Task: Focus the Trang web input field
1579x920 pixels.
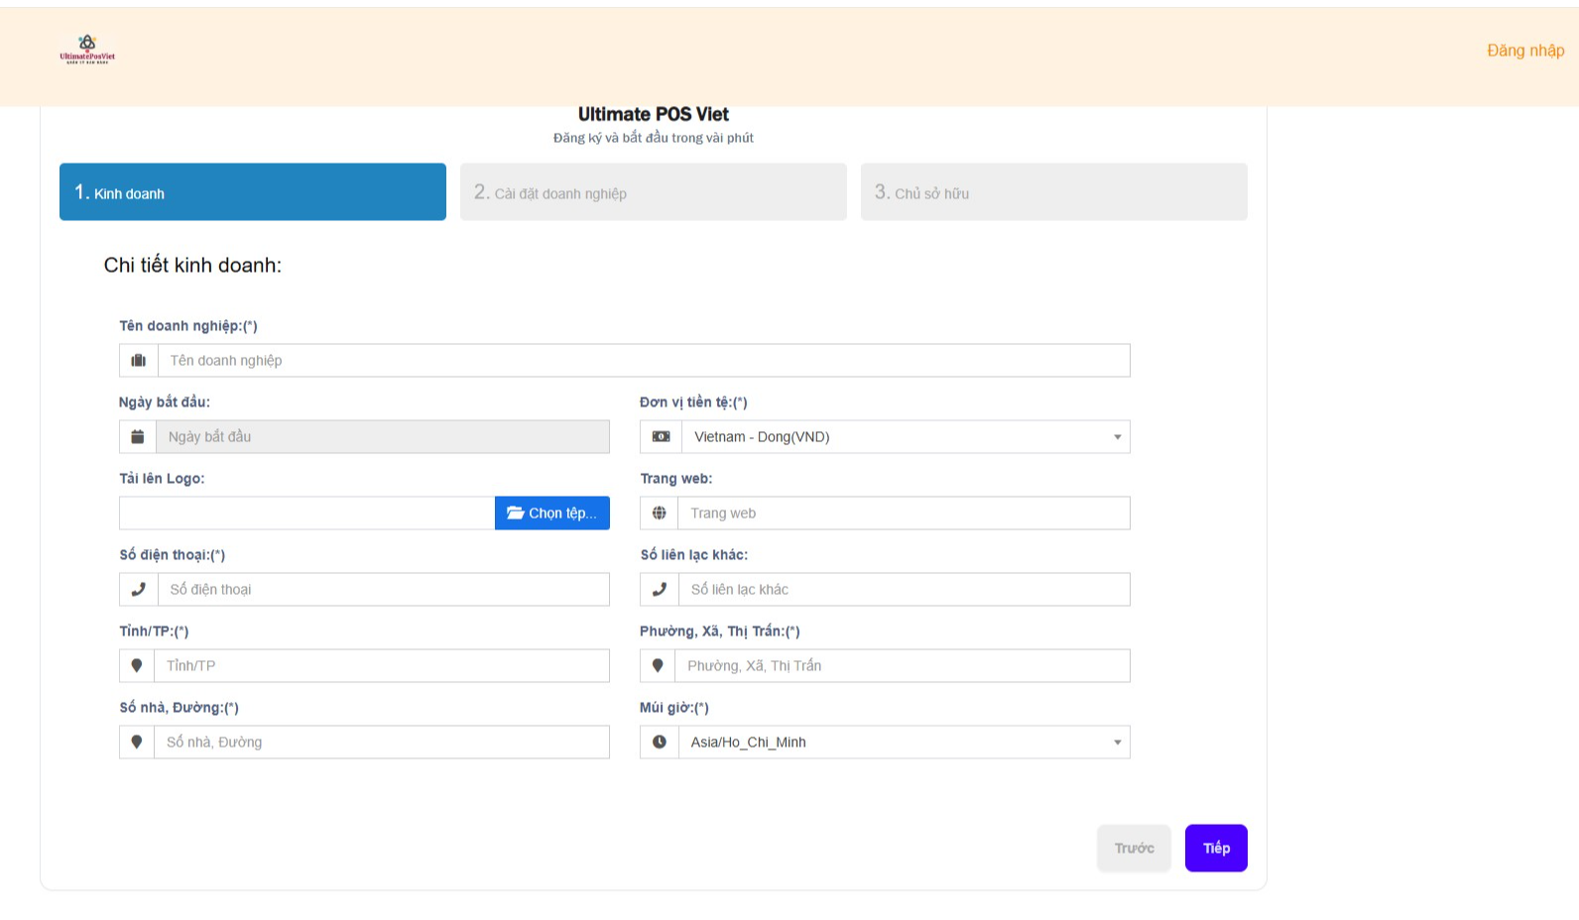Action: [904, 514]
